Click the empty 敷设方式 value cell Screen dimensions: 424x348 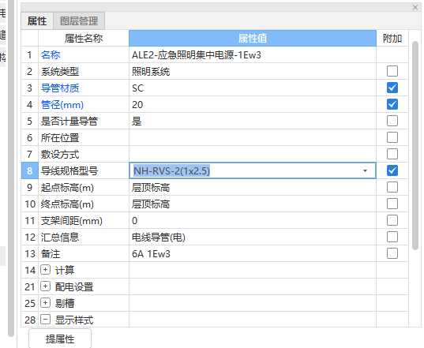coord(253,155)
